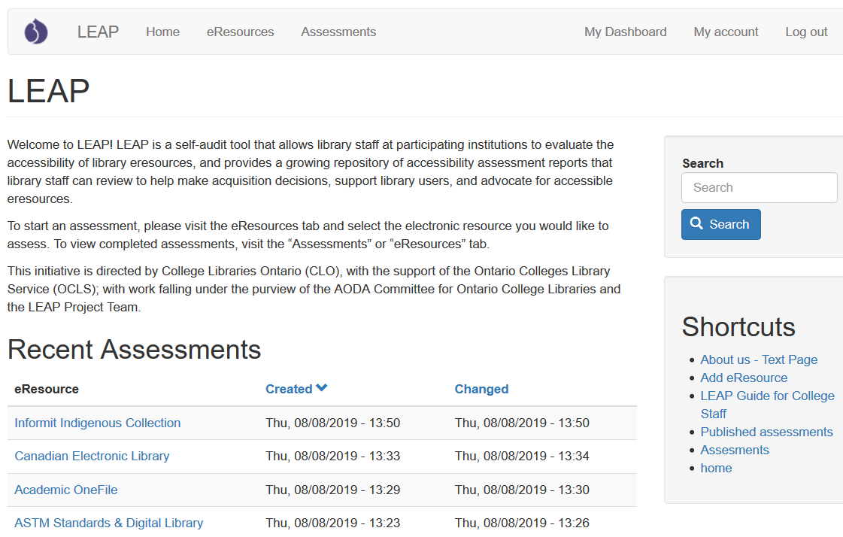View Published assessments shortcut
This screenshot has height=537, width=843.
(x=766, y=432)
